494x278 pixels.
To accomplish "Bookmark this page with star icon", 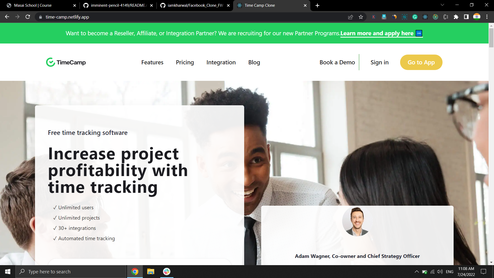I will tap(361, 17).
